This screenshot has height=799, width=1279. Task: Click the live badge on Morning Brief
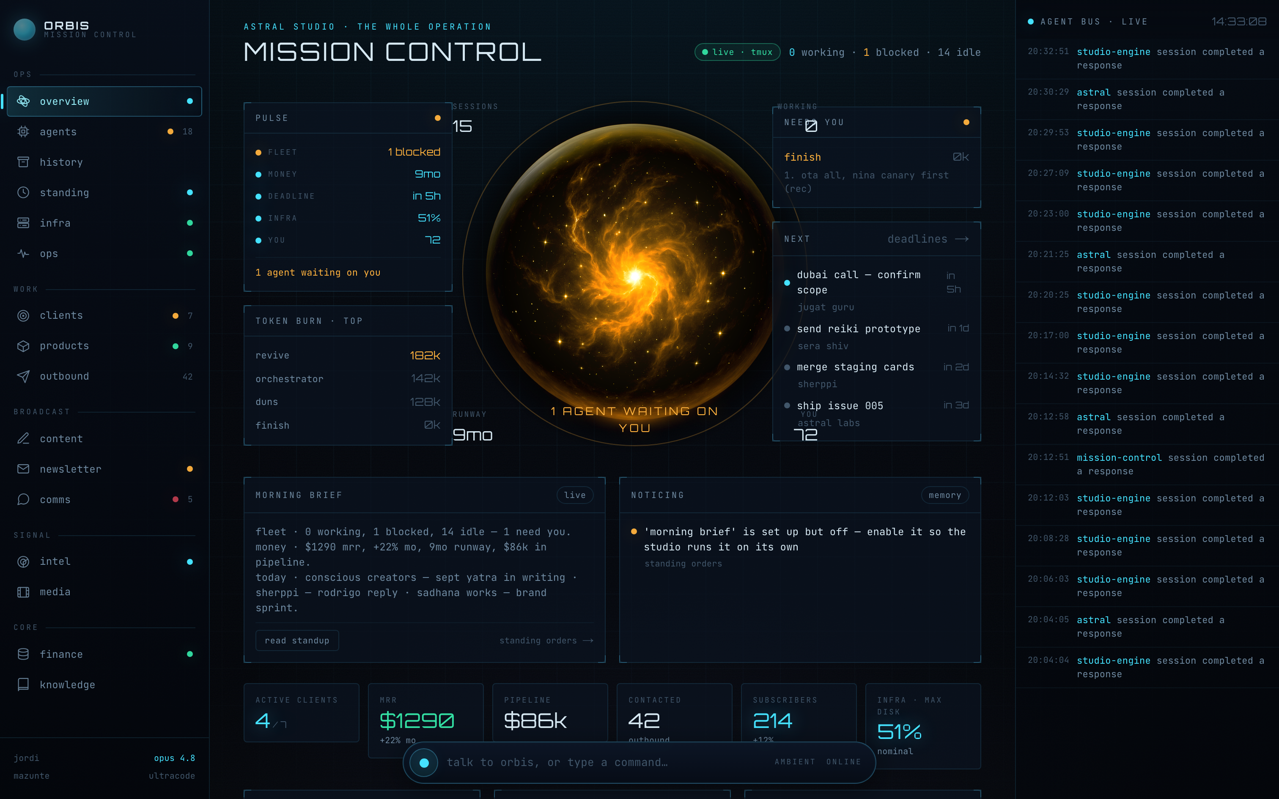click(x=574, y=495)
